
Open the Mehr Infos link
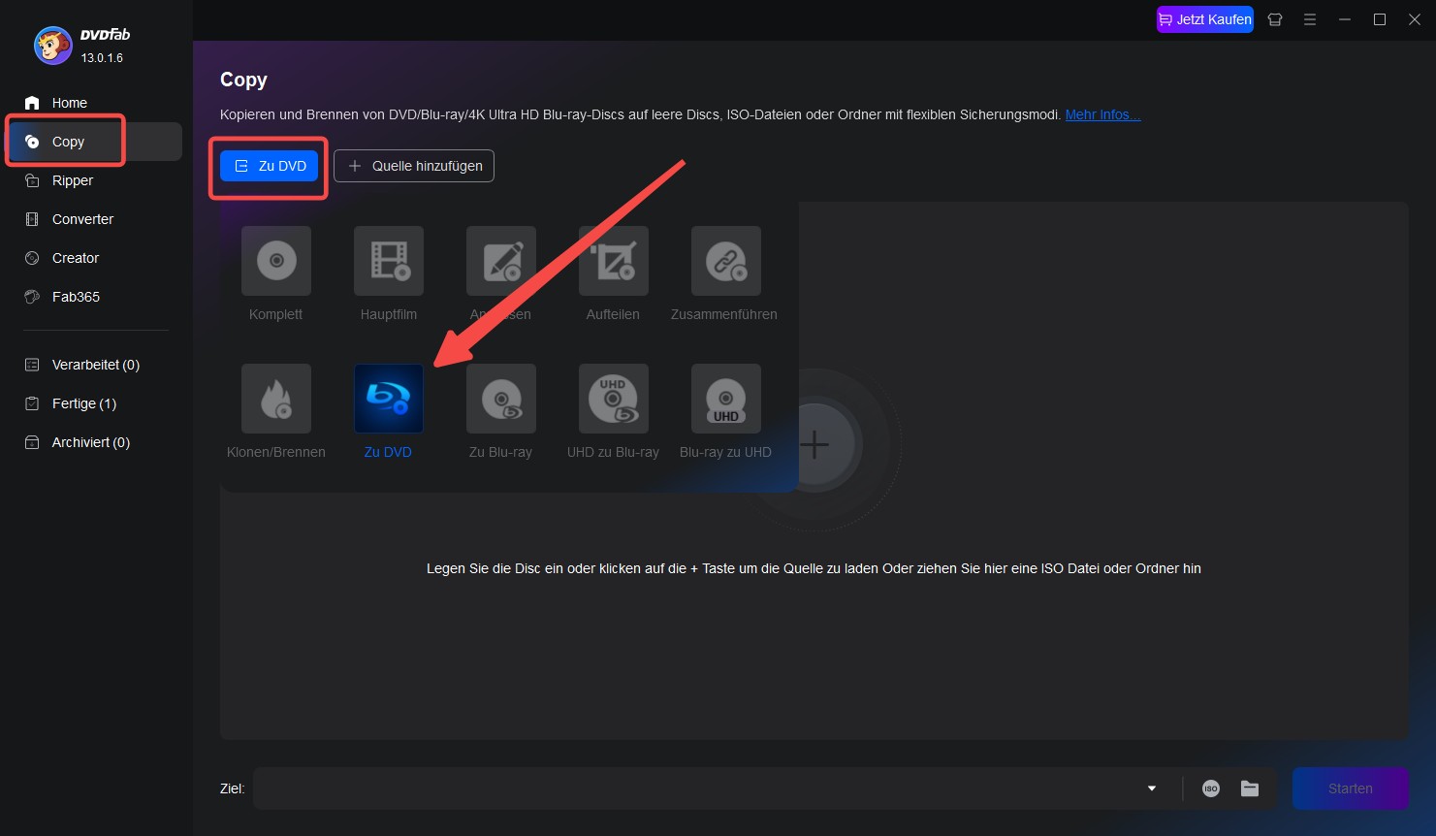pyautogui.click(x=1103, y=114)
